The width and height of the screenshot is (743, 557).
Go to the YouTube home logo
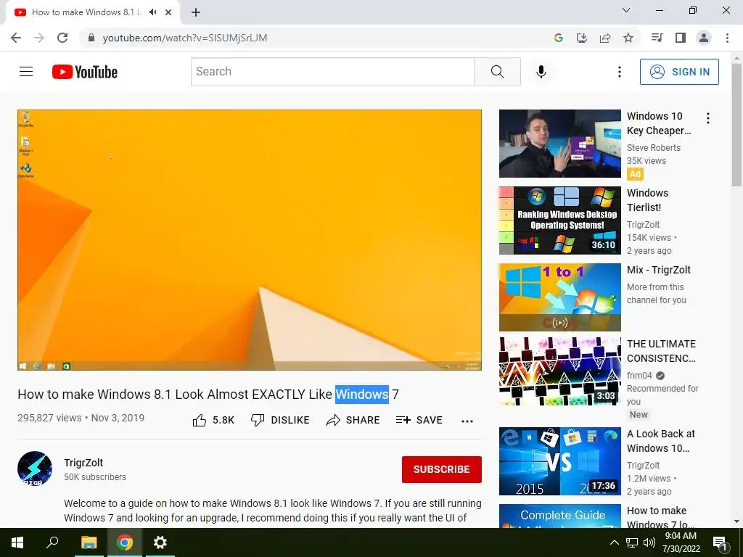tap(85, 72)
